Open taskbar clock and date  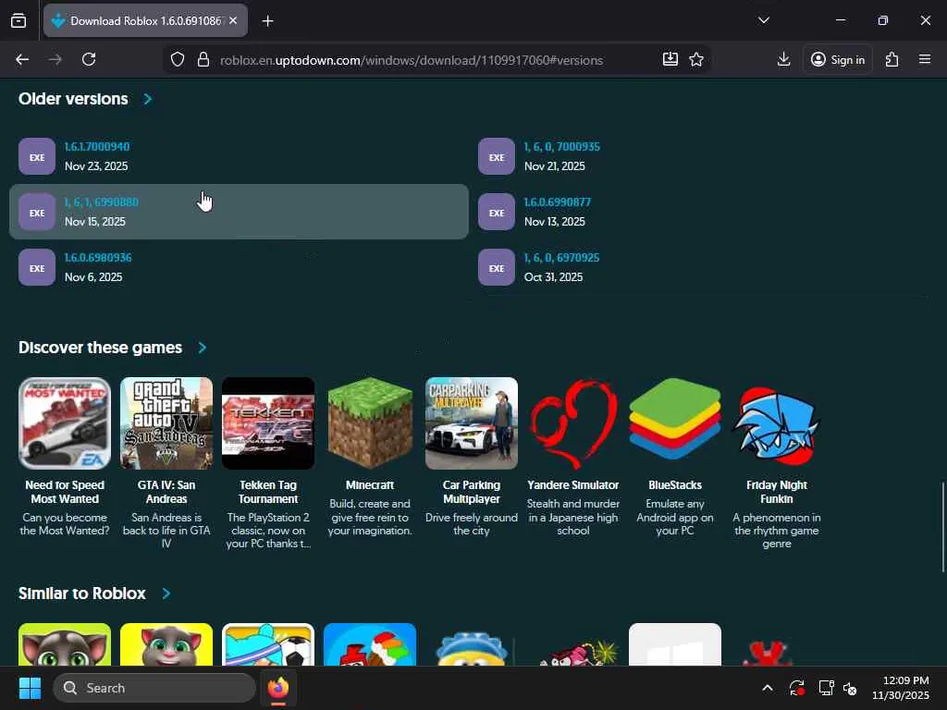(900, 688)
